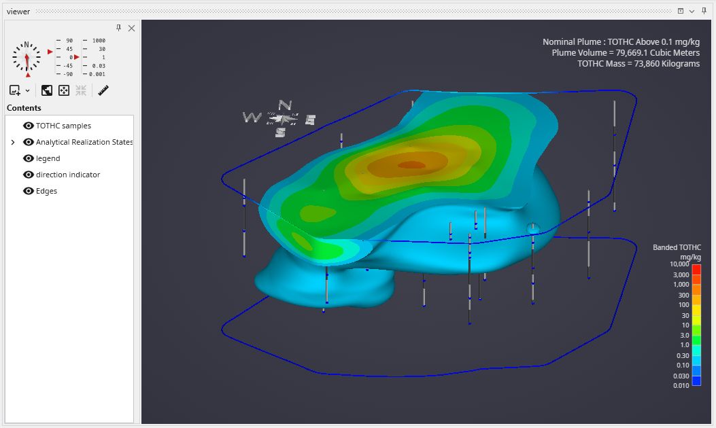The height and width of the screenshot is (428, 716).
Task: Select the TOTHC samples tree item label
Action: click(63, 126)
